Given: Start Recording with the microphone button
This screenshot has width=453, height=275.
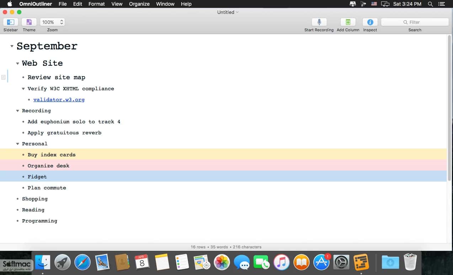Looking at the screenshot, I should pyautogui.click(x=319, y=22).
